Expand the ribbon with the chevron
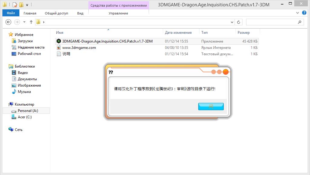Screen dimensions: 310x175 [x=298, y=13]
